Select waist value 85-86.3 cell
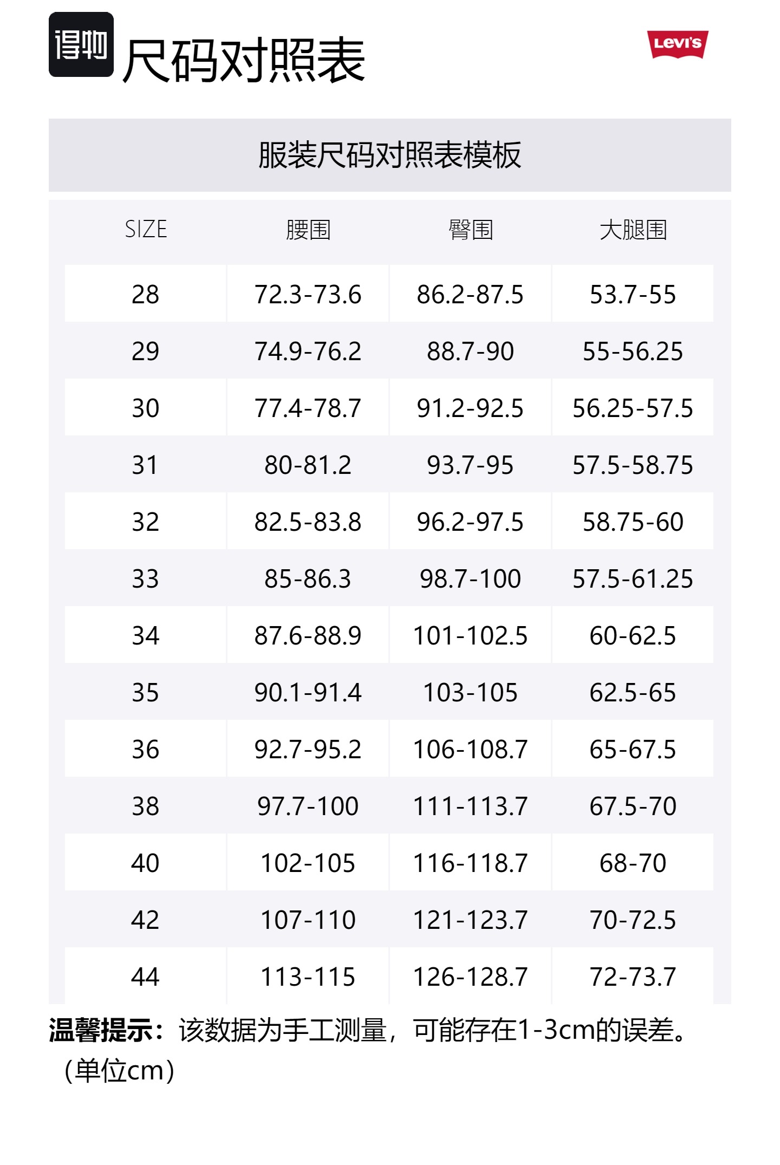The height and width of the screenshot is (1165, 780). (x=308, y=579)
